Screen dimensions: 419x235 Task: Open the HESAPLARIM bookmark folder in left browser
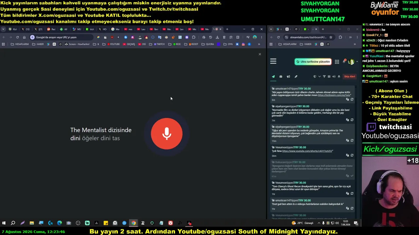(20, 44)
